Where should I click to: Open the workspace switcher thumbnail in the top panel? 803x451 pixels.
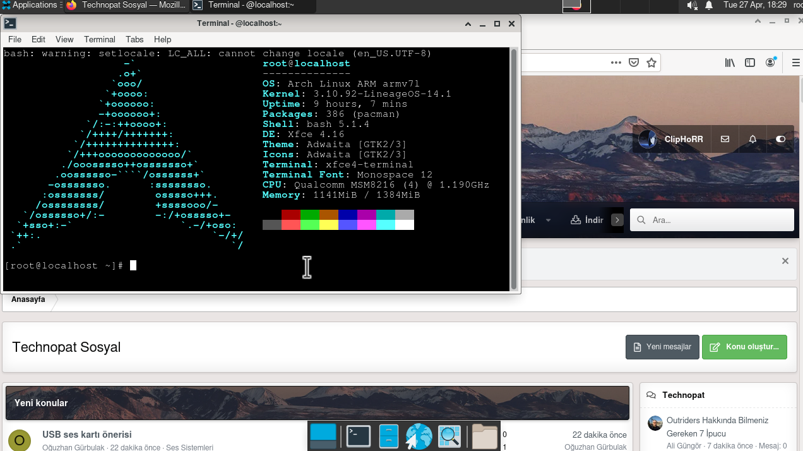point(576,6)
